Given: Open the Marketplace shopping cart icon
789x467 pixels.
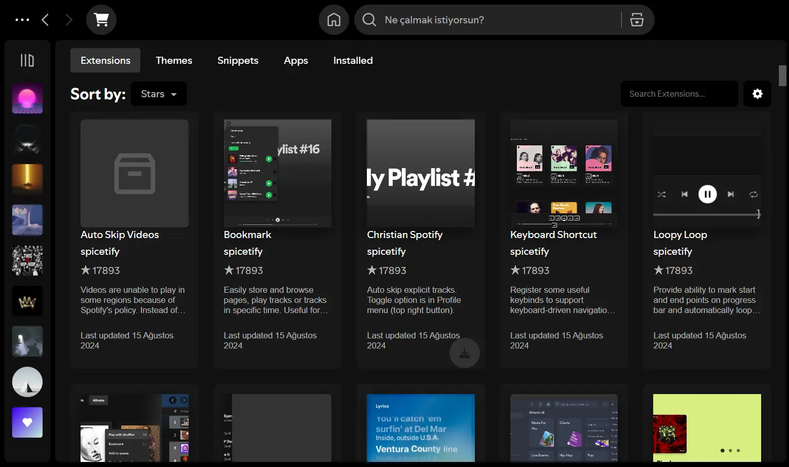Looking at the screenshot, I should [101, 20].
